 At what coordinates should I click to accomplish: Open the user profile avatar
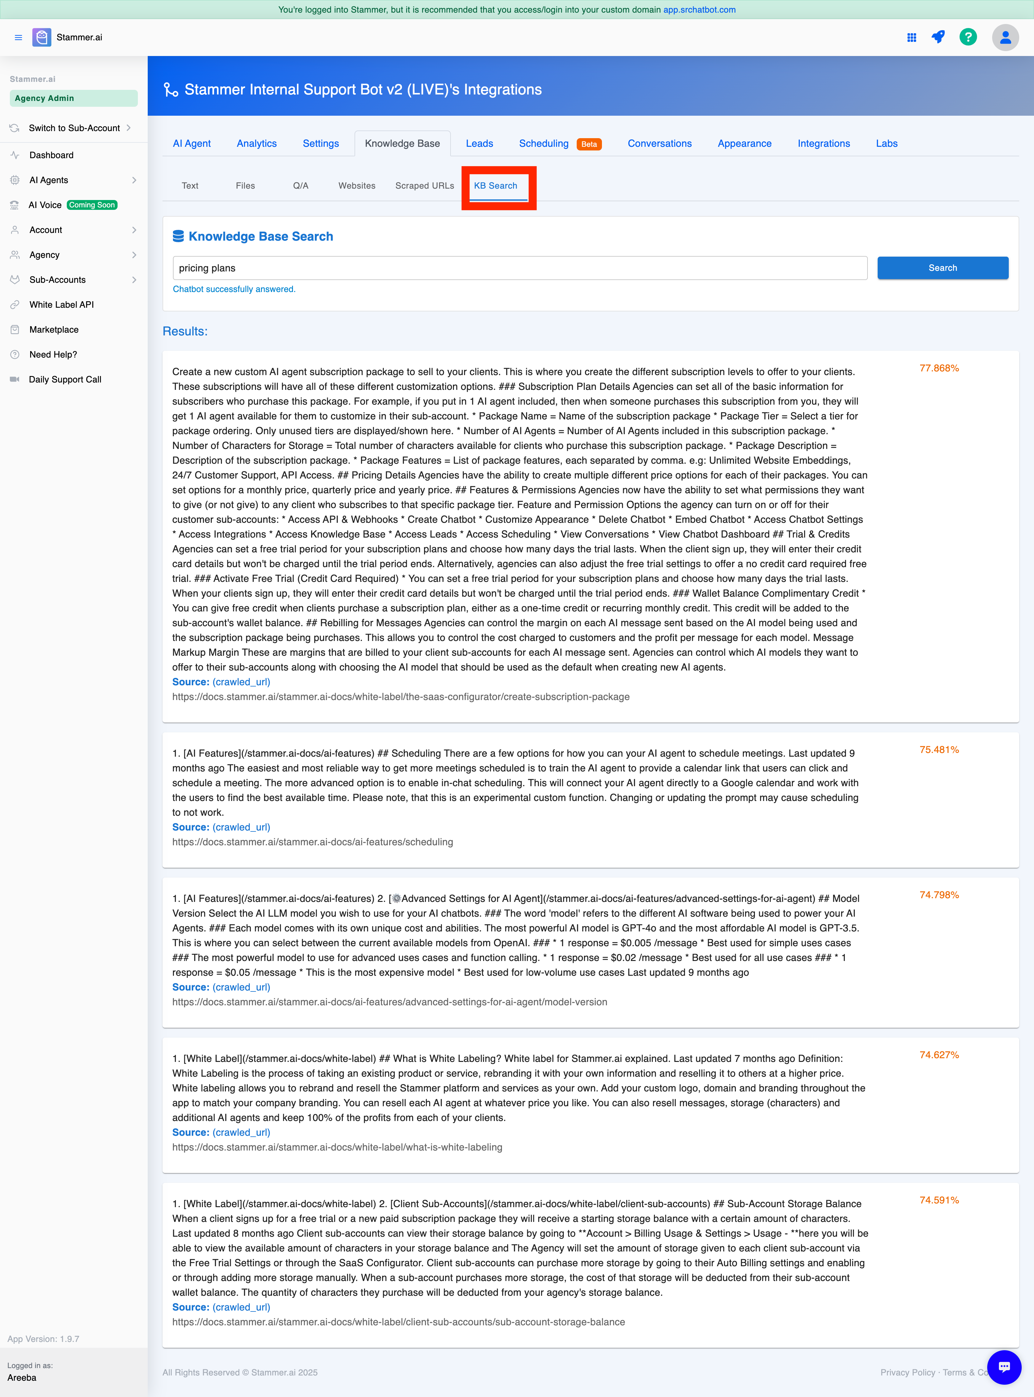coord(1005,38)
